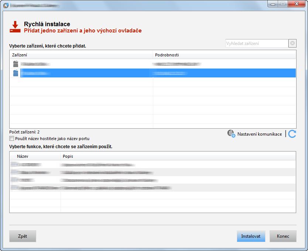Close the installer window

click(x=297, y=4)
